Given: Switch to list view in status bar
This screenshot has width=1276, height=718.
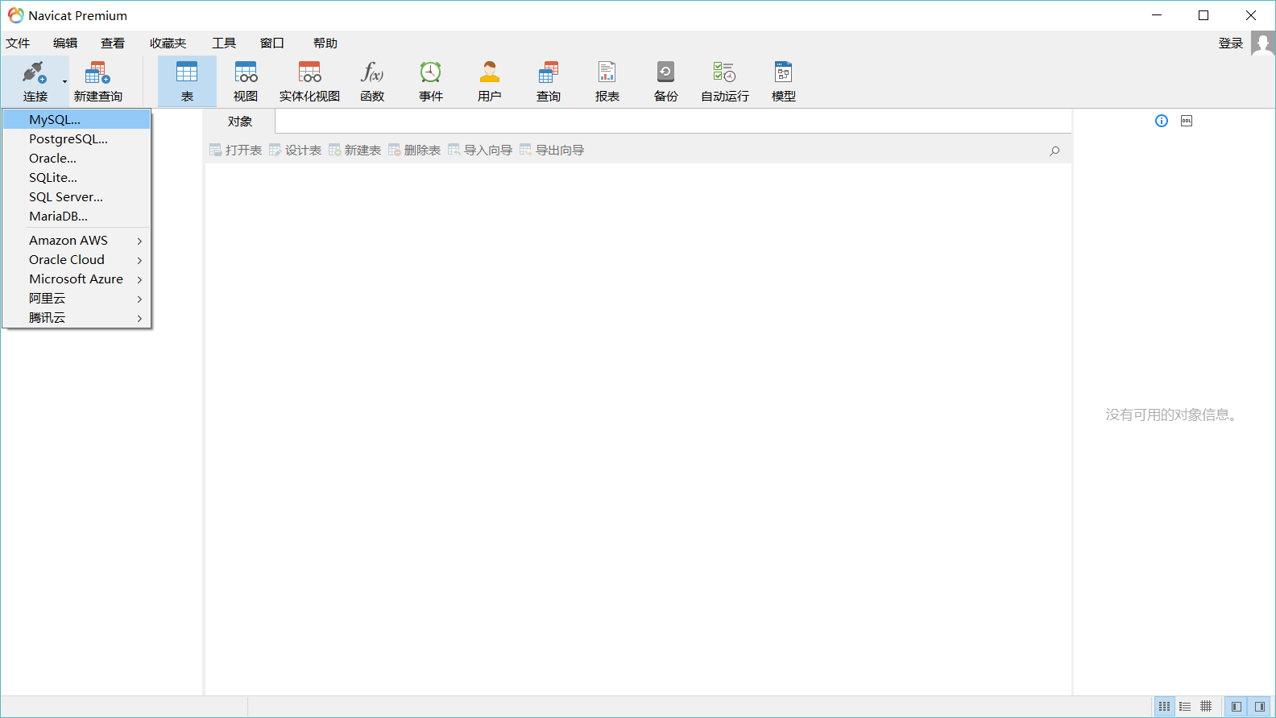Looking at the screenshot, I should [1185, 707].
